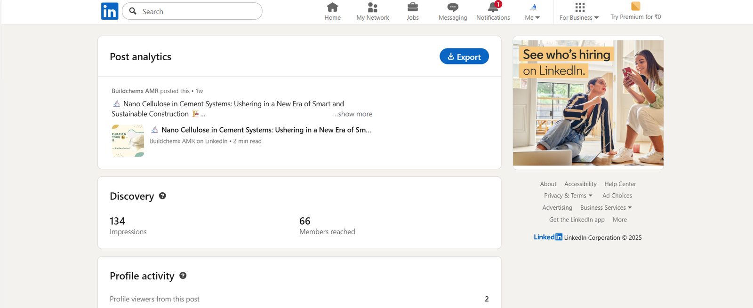Click the See who's hiring ad banner
The image size is (753, 308).
(588, 103)
